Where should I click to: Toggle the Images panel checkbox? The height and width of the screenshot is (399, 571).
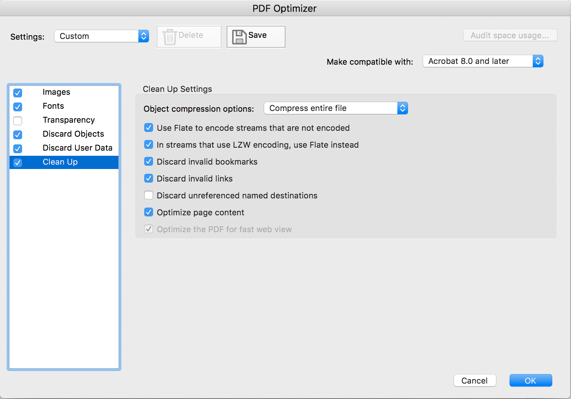point(18,93)
